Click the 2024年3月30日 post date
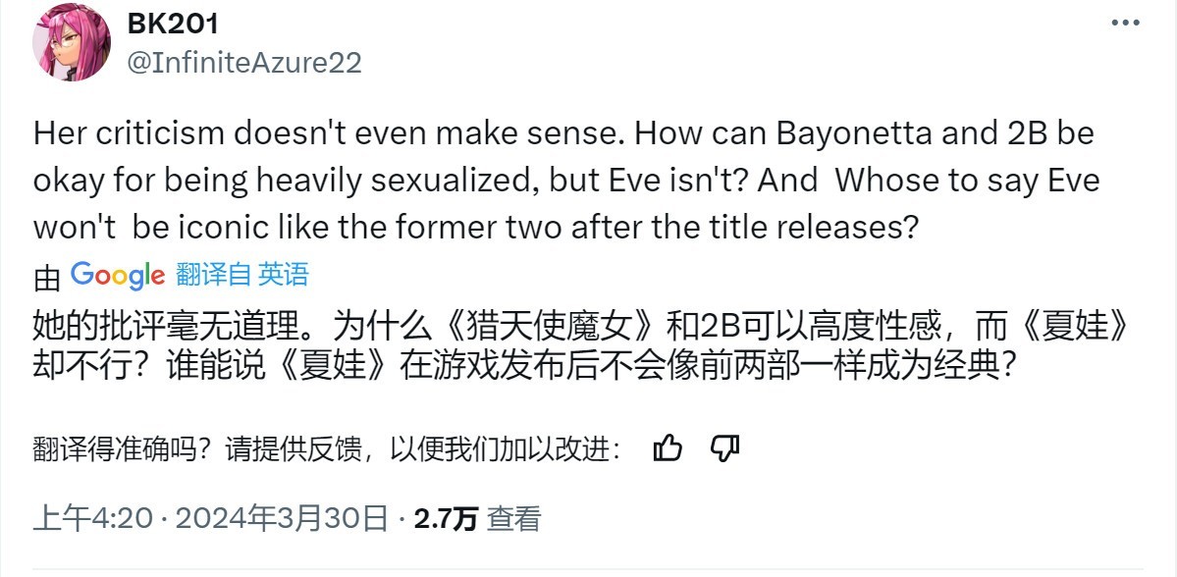 [x=281, y=518]
